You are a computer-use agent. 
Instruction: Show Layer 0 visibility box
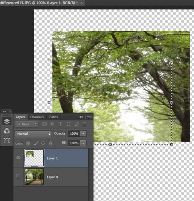click(x=18, y=176)
